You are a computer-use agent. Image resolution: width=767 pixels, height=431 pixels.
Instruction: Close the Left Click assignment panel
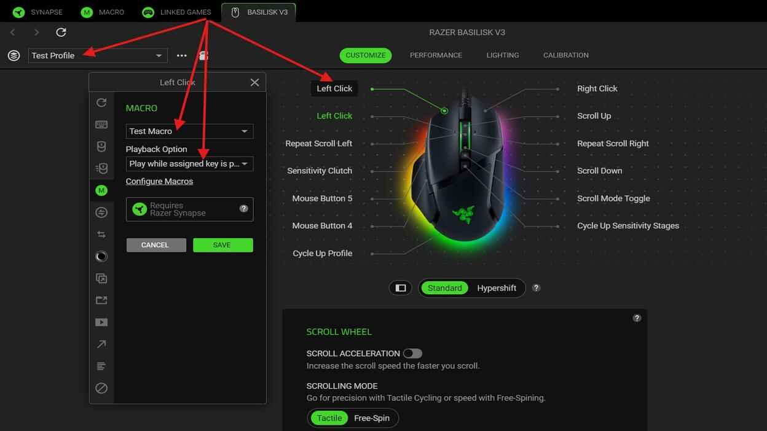click(254, 82)
